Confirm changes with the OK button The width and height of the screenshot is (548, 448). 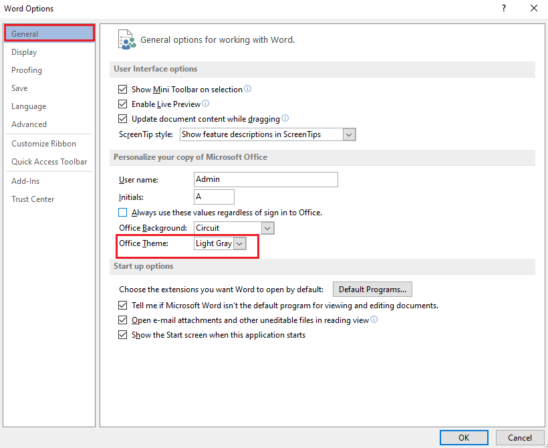(464, 437)
